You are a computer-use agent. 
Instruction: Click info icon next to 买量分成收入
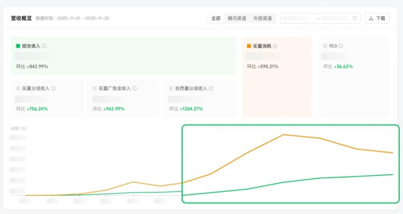click(53, 88)
